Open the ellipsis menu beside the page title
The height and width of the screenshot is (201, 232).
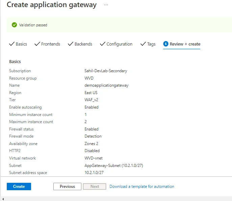coord(106,5)
